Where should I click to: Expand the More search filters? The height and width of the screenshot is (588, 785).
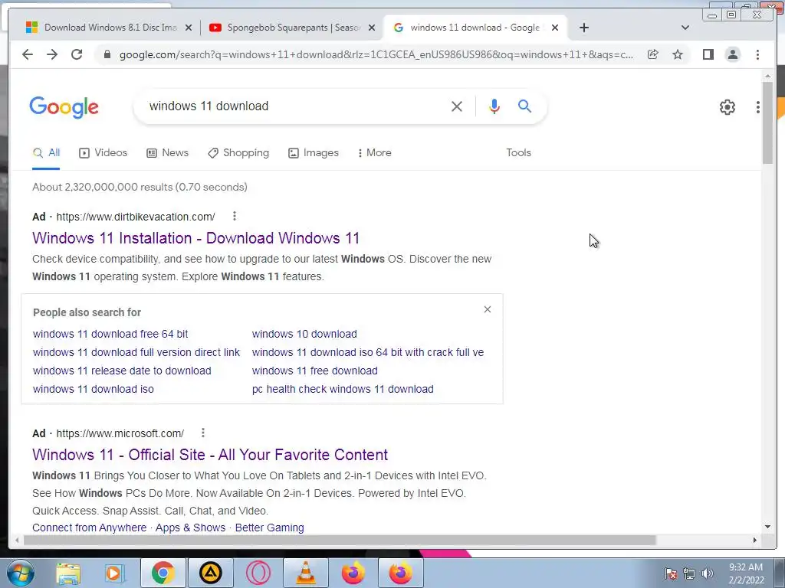click(x=374, y=153)
